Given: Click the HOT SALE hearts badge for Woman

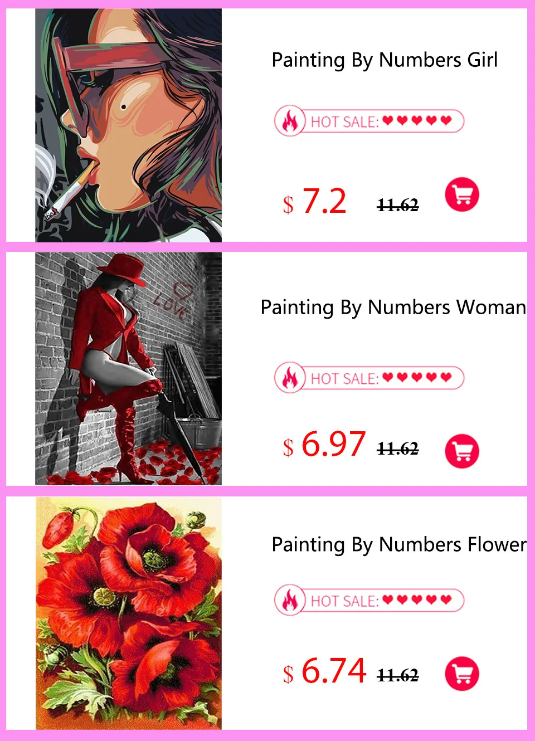Looking at the screenshot, I should point(369,377).
